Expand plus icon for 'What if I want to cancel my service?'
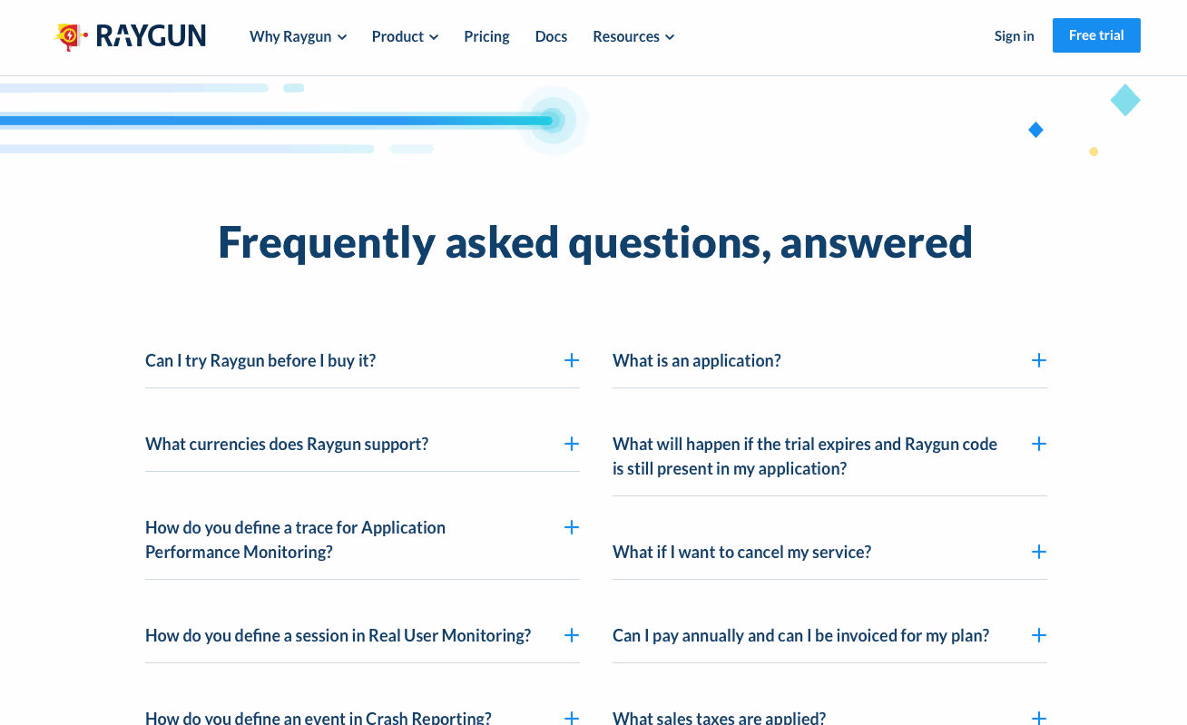1187x725 pixels. click(x=1039, y=552)
